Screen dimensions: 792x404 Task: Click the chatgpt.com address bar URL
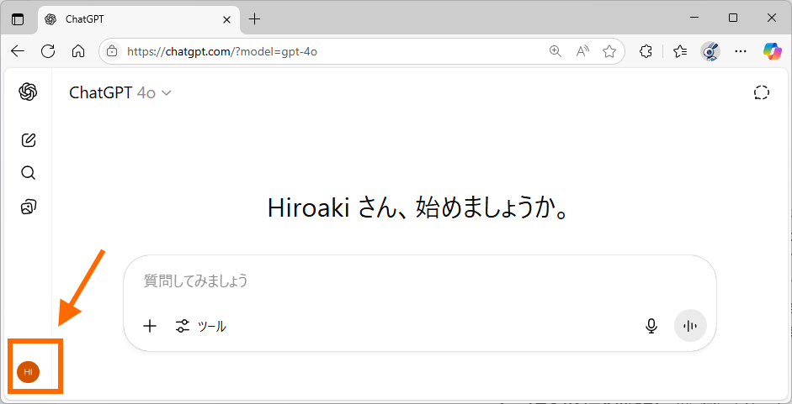click(x=222, y=51)
